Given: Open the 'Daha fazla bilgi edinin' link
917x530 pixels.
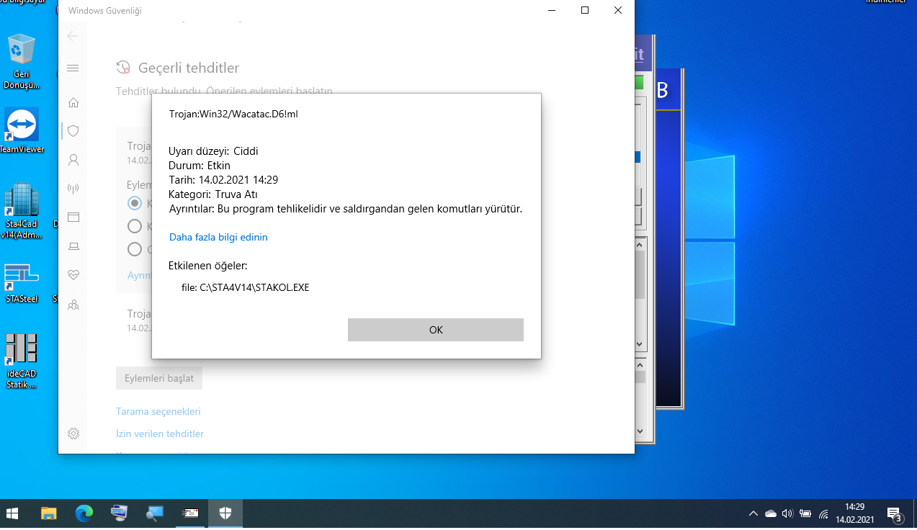Looking at the screenshot, I should pyautogui.click(x=218, y=237).
